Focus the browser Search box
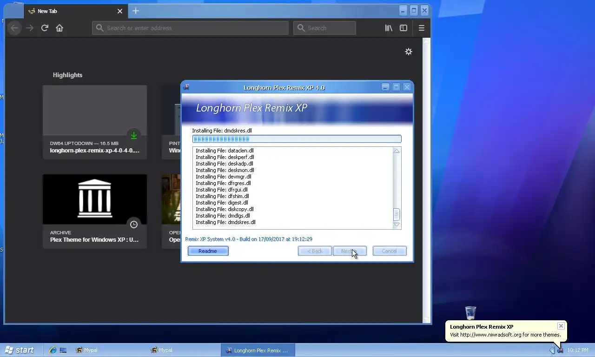The height and width of the screenshot is (357, 595). point(324,28)
